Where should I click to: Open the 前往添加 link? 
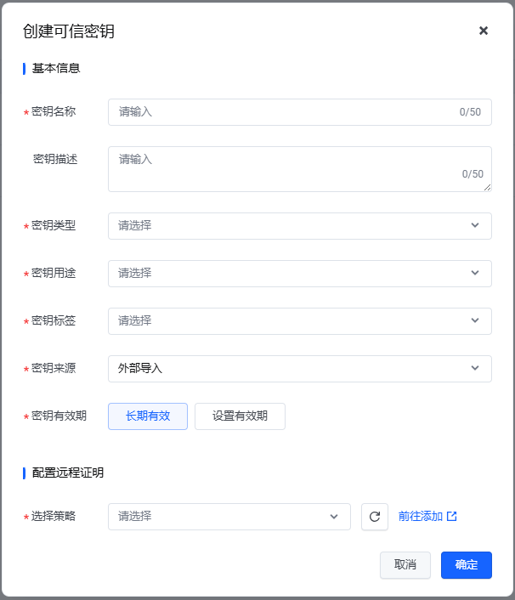click(421, 517)
